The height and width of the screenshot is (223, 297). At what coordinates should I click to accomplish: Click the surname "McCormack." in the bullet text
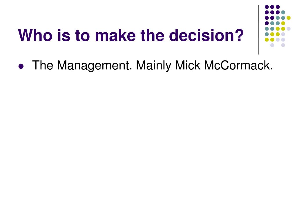pyautogui.click(x=238, y=65)
